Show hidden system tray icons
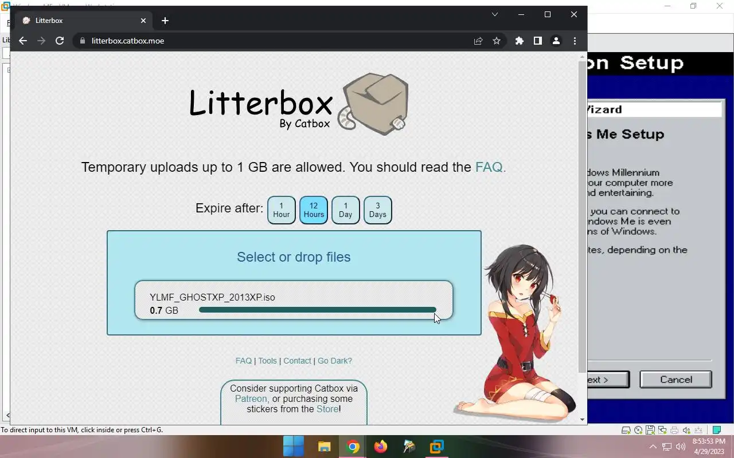The width and height of the screenshot is (734, 458). point(653,447)
